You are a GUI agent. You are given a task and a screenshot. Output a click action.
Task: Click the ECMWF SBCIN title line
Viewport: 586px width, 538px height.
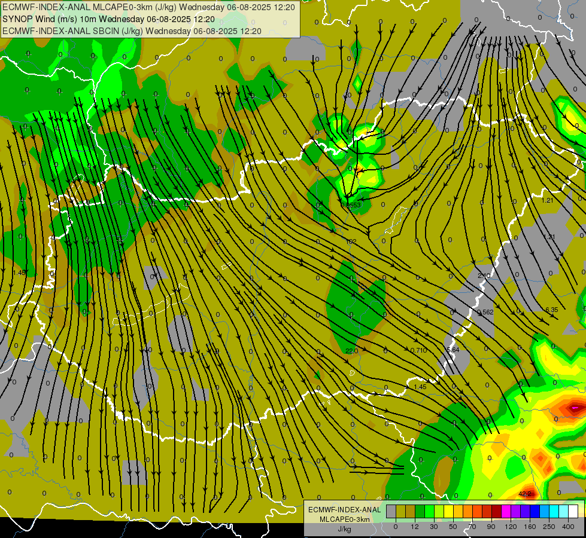(132, 31)
